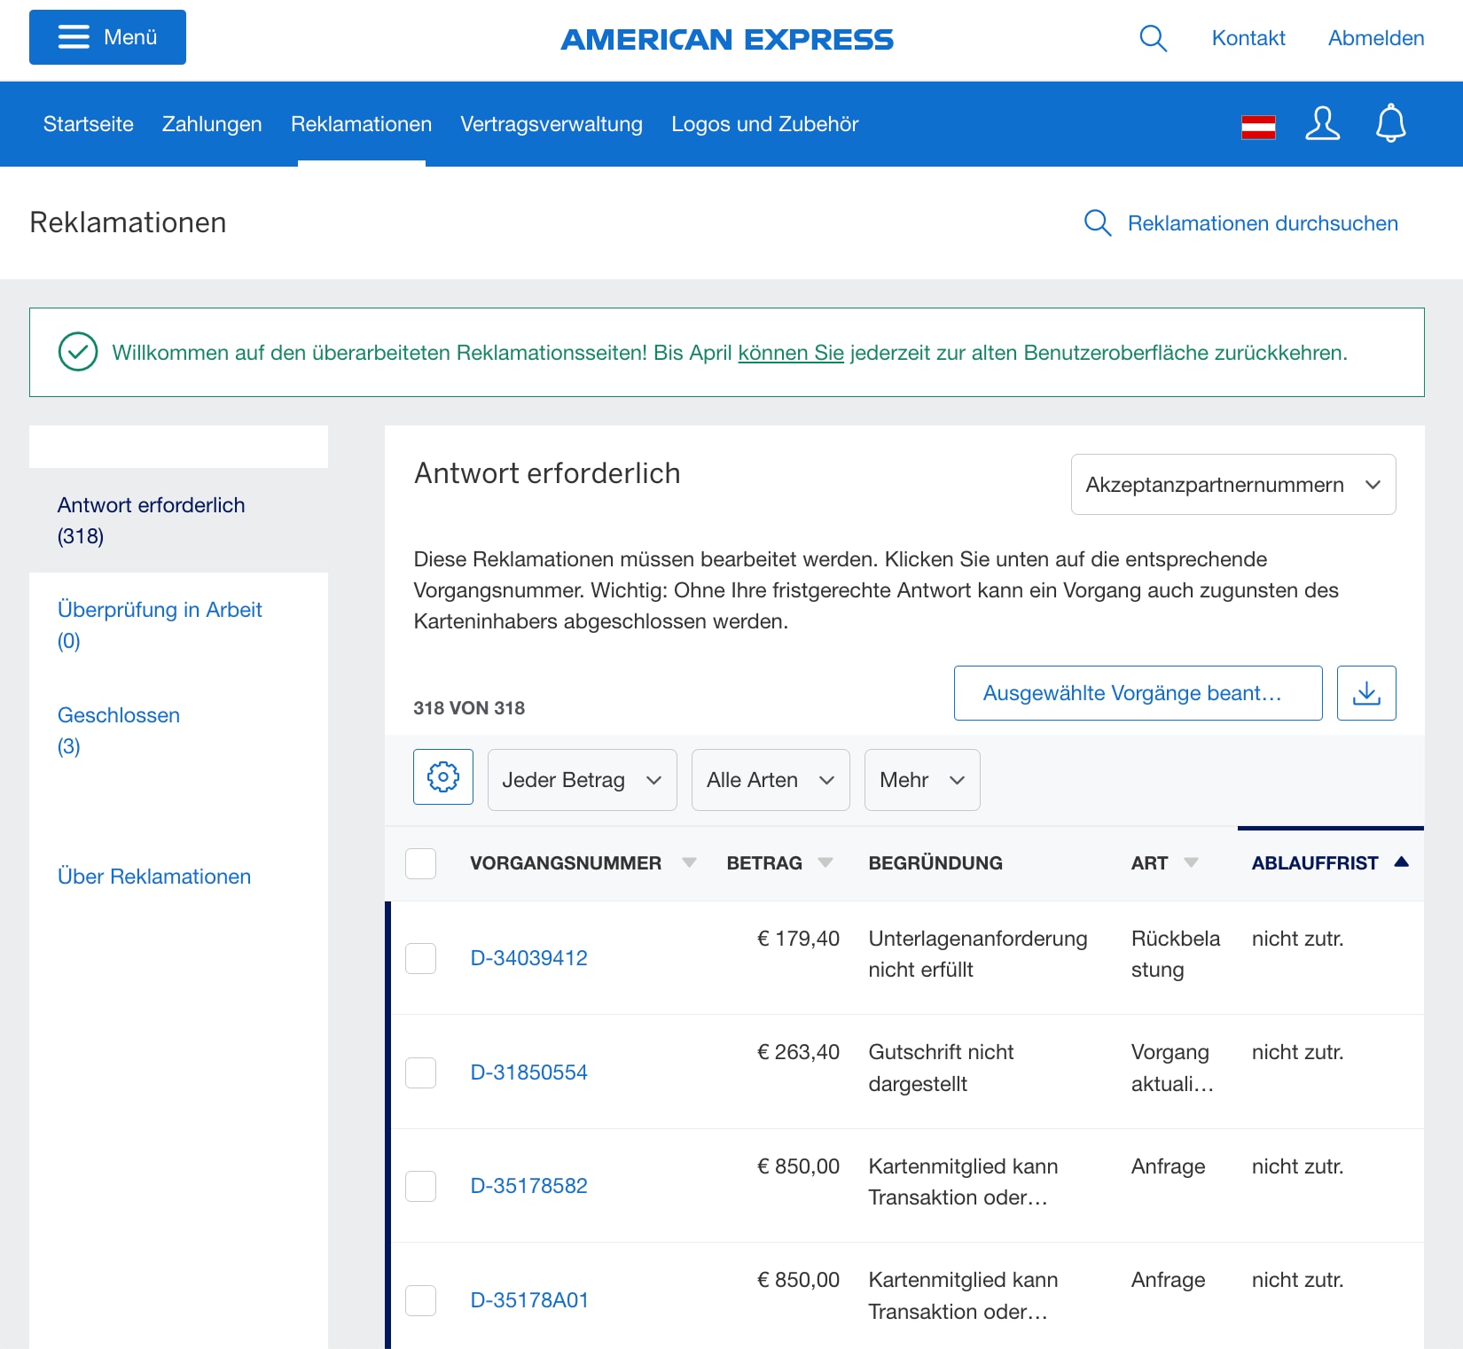Expand the Jeder Betrag filter
Image resolution: width=1463 pixels, height=1349 pixels.
pos(582,779)
